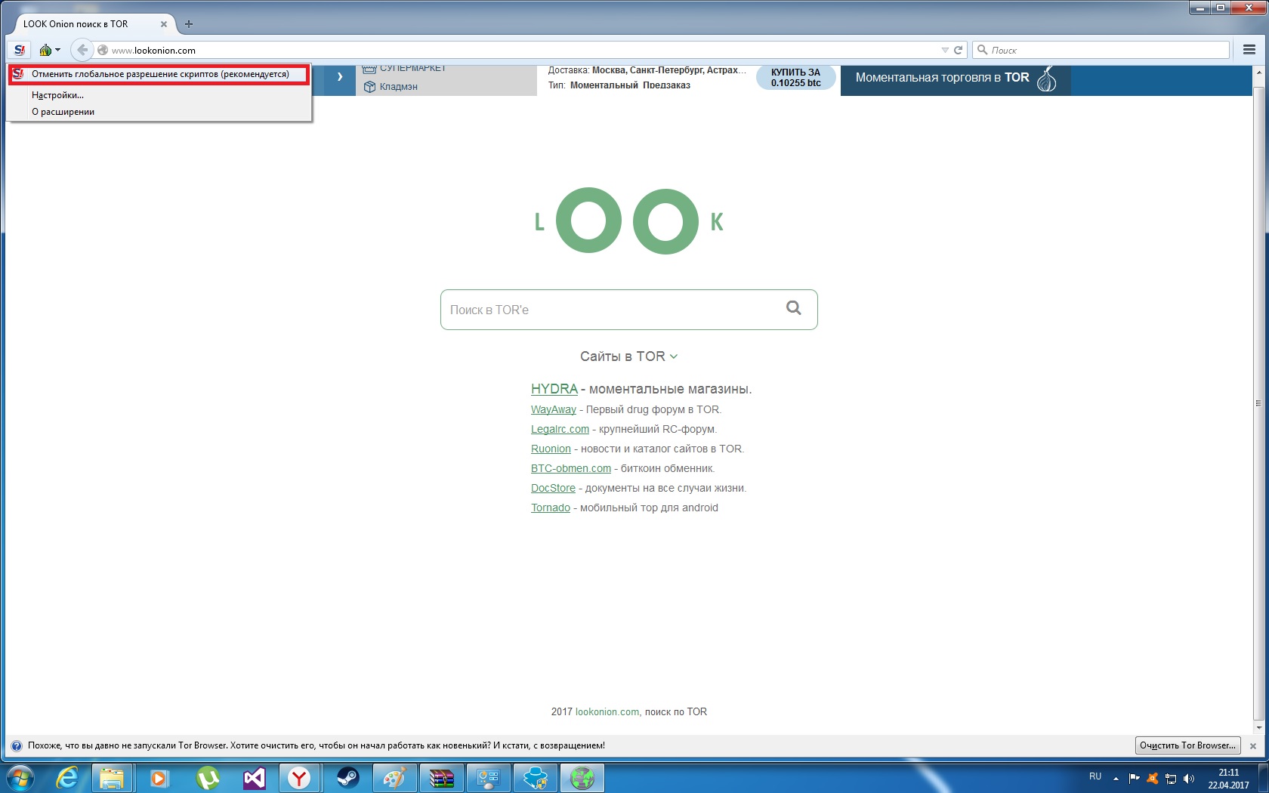1269x793 pixels.
Task: Close the LOOK Onion поиск в TOR tab
Action: tap(164, 24)
